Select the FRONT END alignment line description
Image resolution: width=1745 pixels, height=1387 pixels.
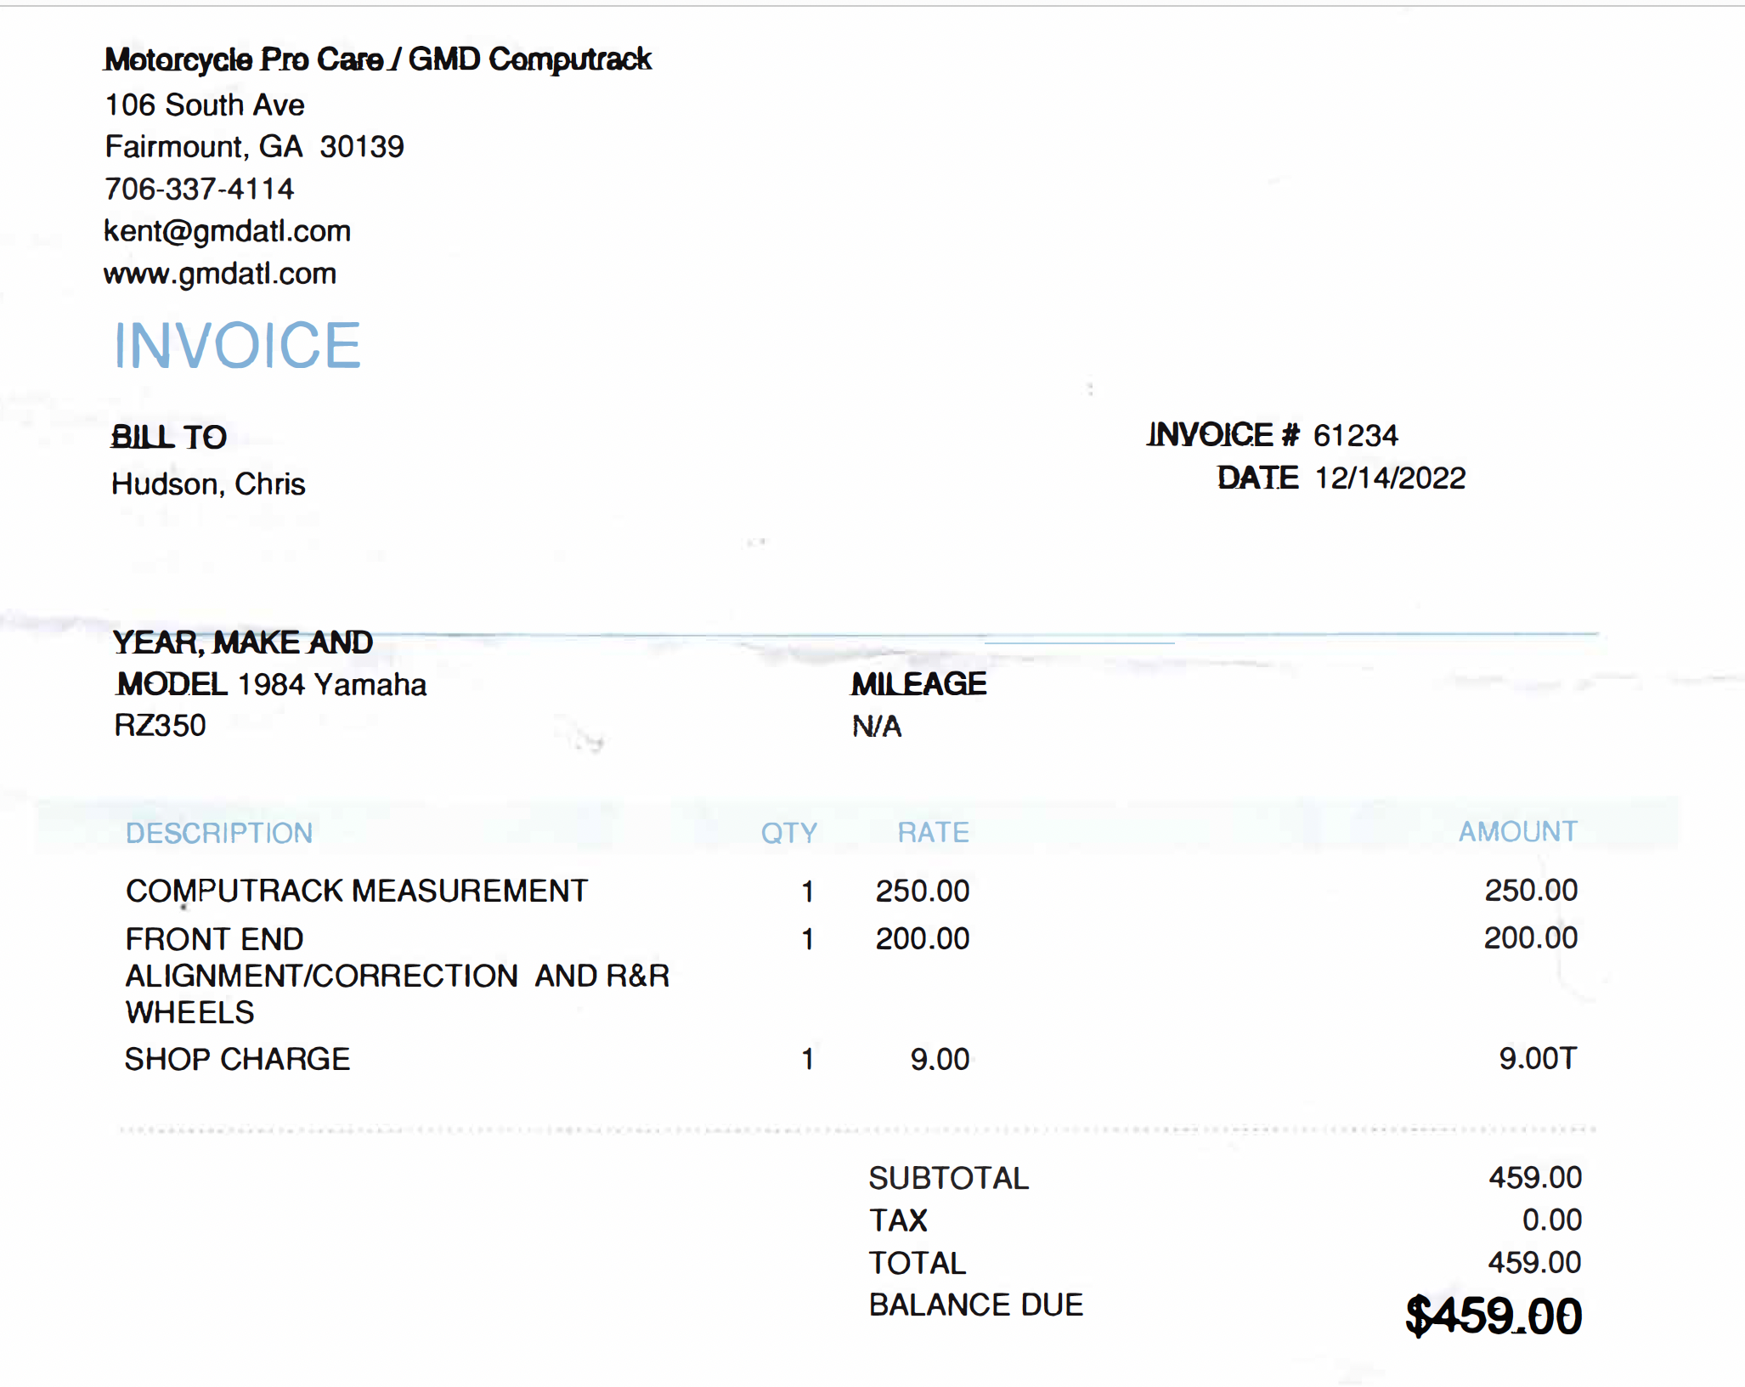(x=397, y=976)
